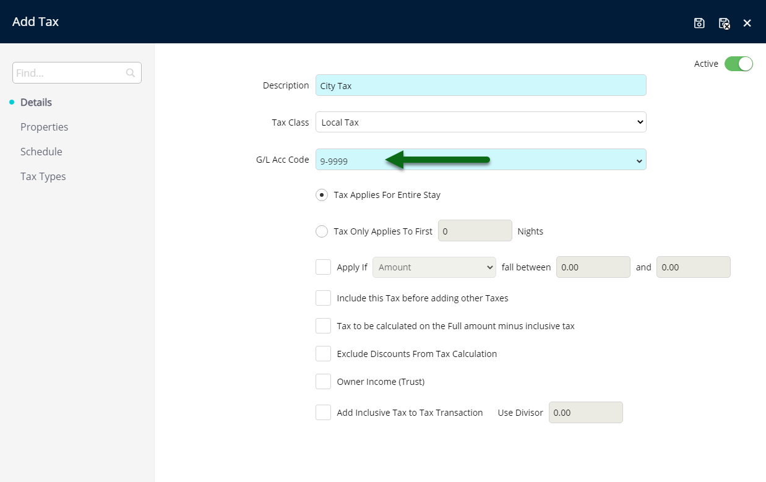Screen dimensions: 766x482
Task: Open the Tax Class dropdown
Action: (481, 122)
